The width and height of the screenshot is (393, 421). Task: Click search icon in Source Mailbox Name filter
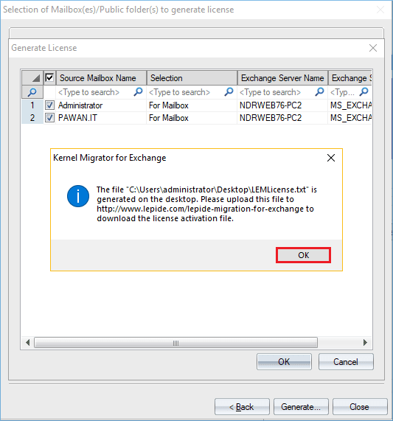coord(138,92)
